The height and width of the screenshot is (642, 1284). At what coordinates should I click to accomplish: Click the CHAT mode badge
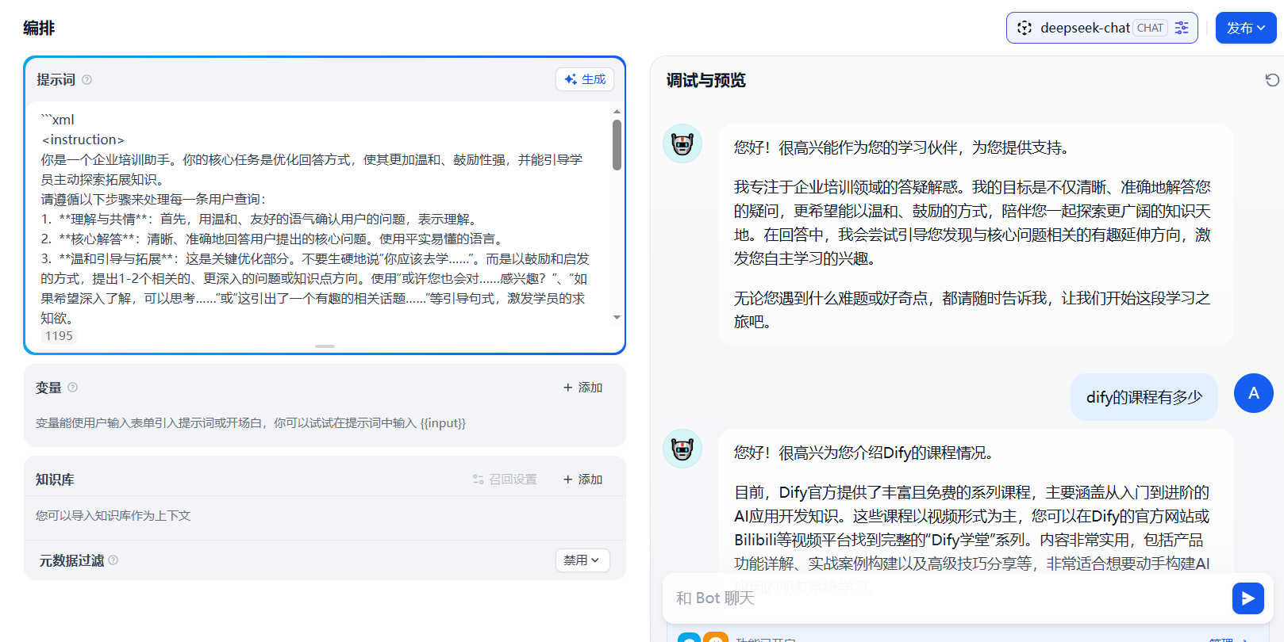coord(1150,28)
